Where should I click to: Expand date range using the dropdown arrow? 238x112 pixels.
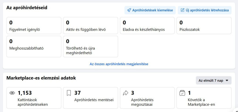(227, 81)
